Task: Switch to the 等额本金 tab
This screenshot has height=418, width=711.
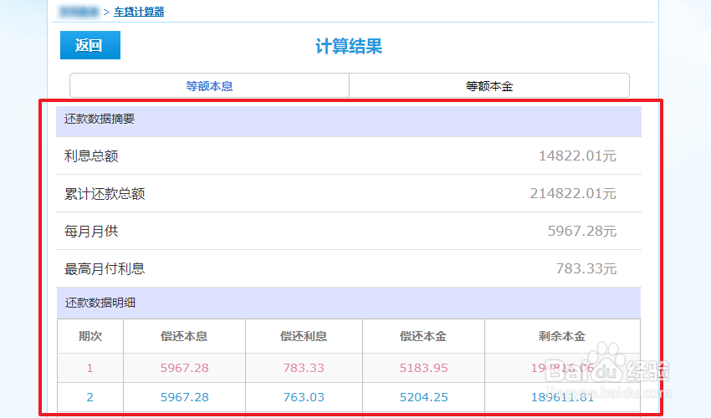Action: (489, 86)
